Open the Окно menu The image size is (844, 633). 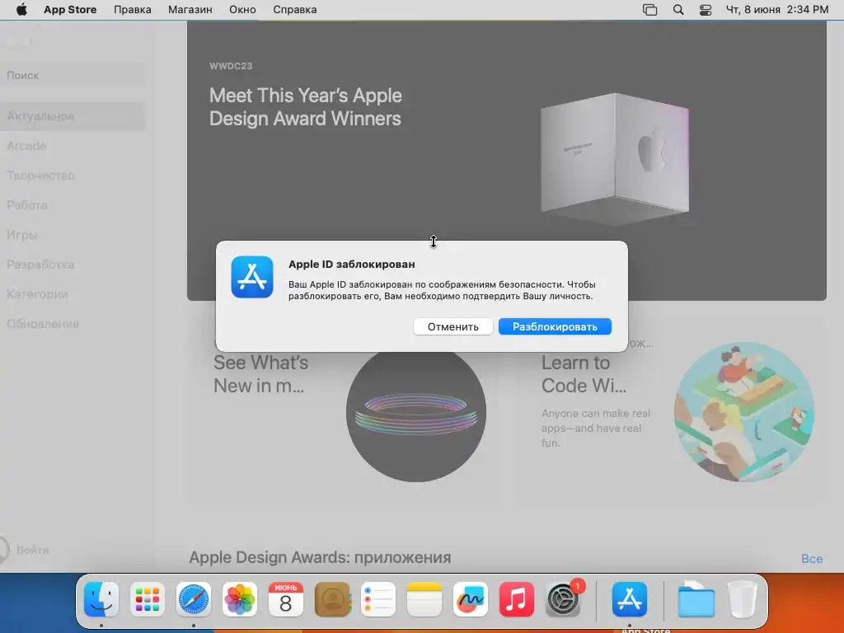[x=242, y=10]
